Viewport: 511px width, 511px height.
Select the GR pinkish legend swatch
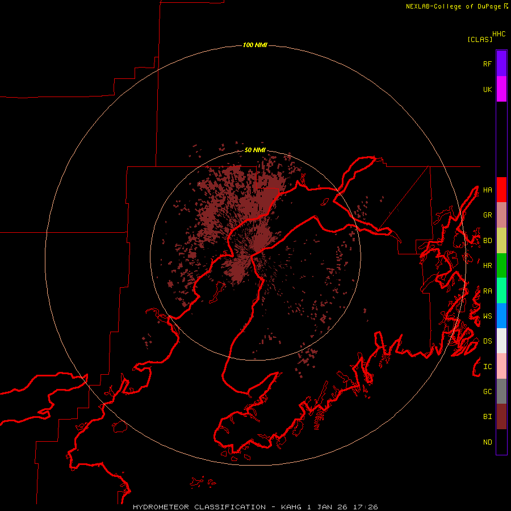pos(501,215)
